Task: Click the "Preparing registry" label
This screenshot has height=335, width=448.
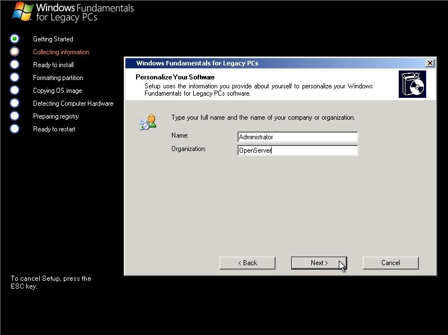Action: pos(55,116)
